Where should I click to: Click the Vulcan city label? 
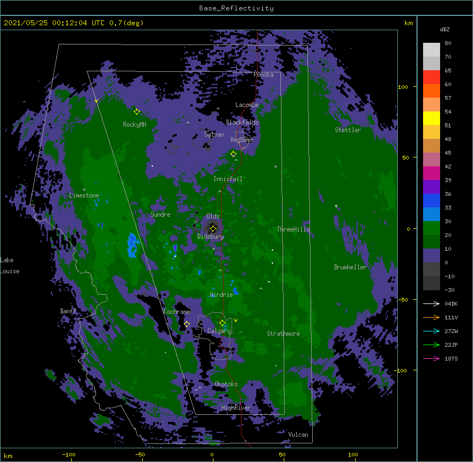[298, 435]
